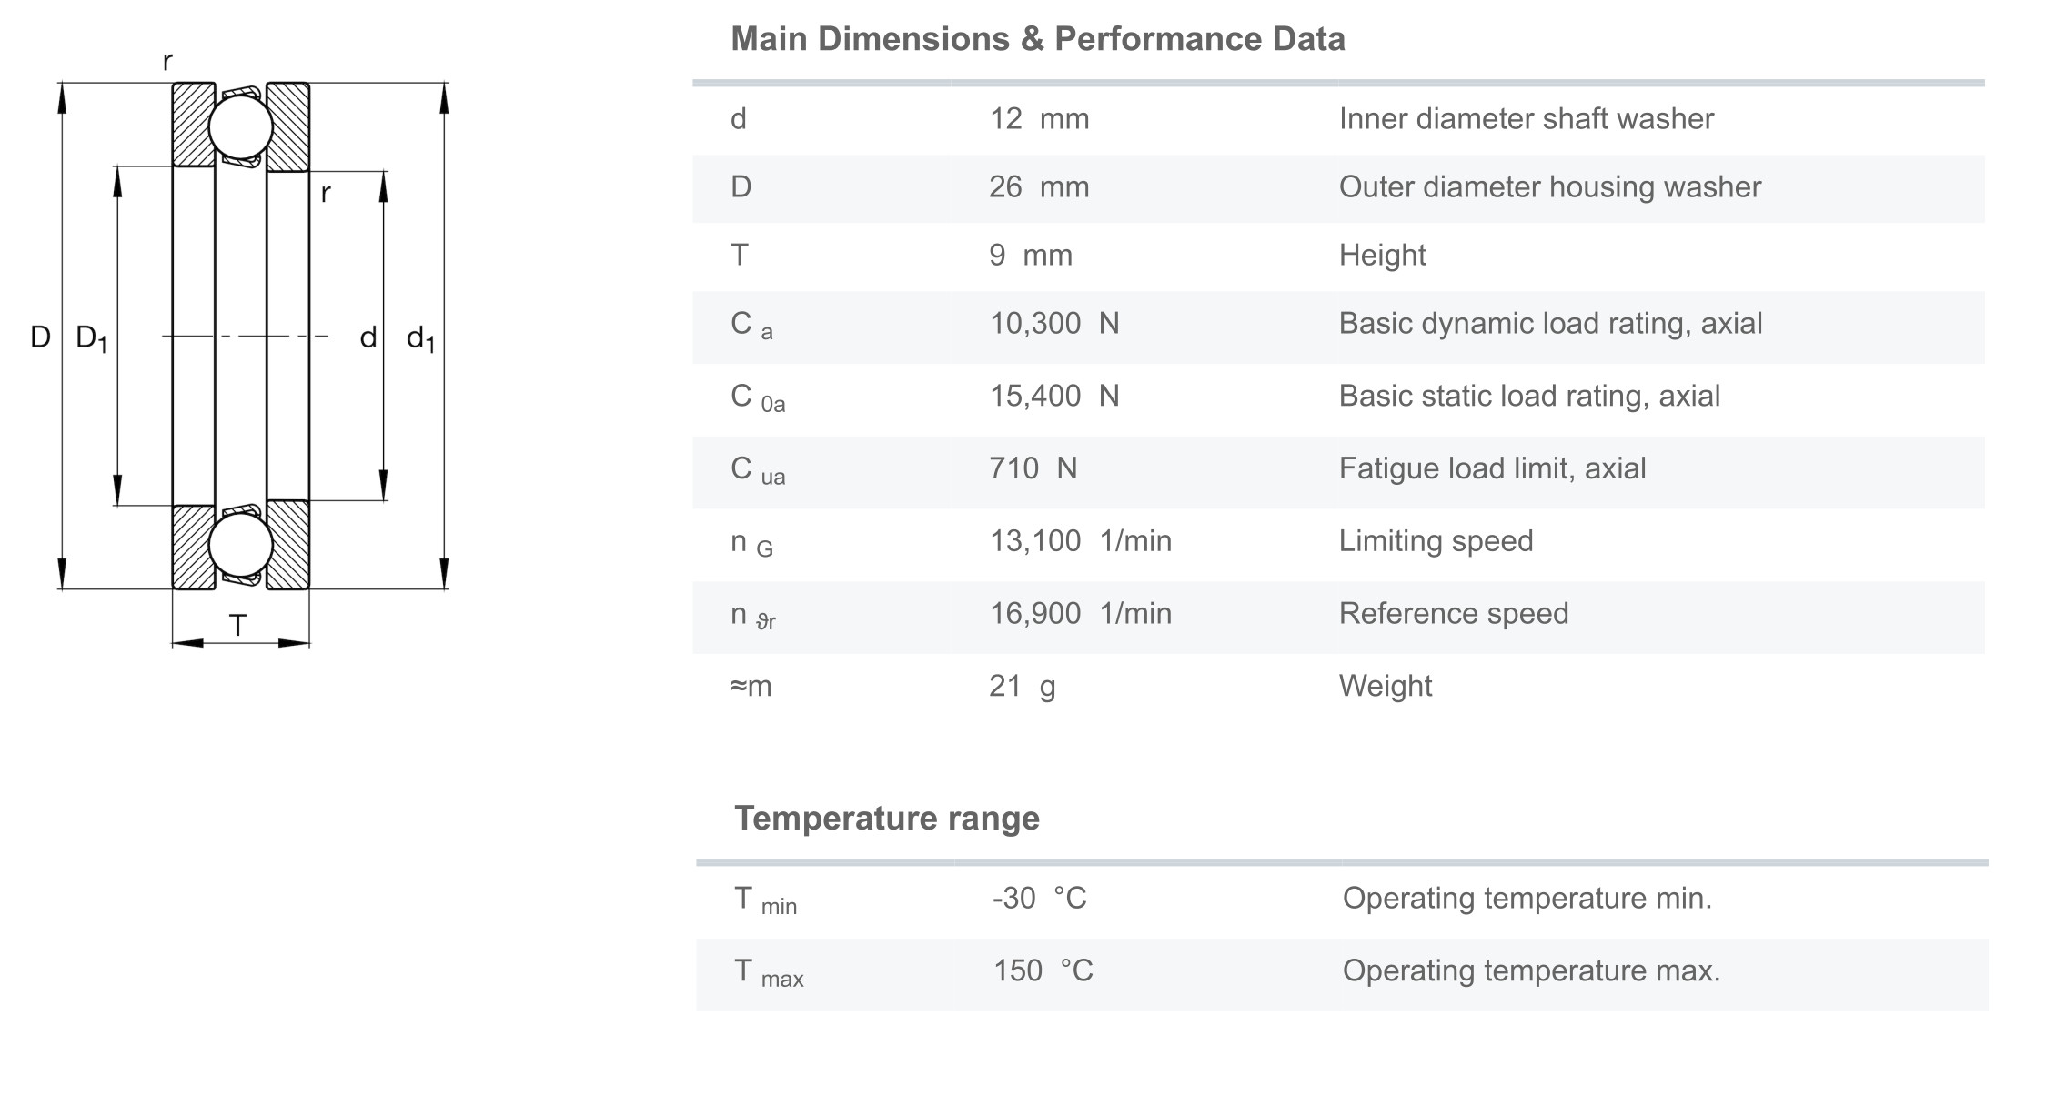Click the Temperature range heading
Screen dimensions: 2046x1096
coord(886,818)
